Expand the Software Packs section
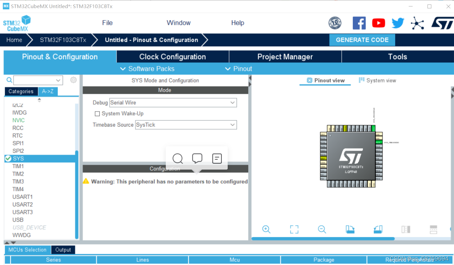 coord(147,68)
